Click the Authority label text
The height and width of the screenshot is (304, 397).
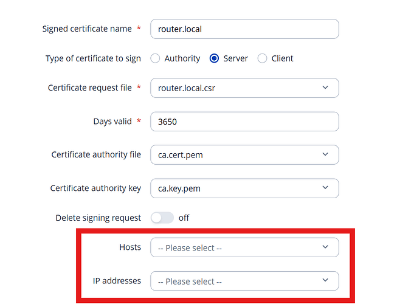click(x=182, y=58)
